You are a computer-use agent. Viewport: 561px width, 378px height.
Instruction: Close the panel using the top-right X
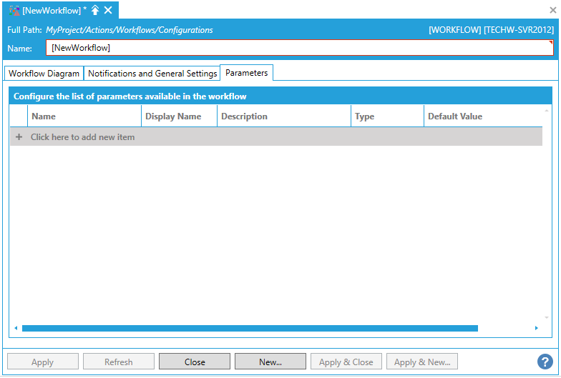point(552,10)
